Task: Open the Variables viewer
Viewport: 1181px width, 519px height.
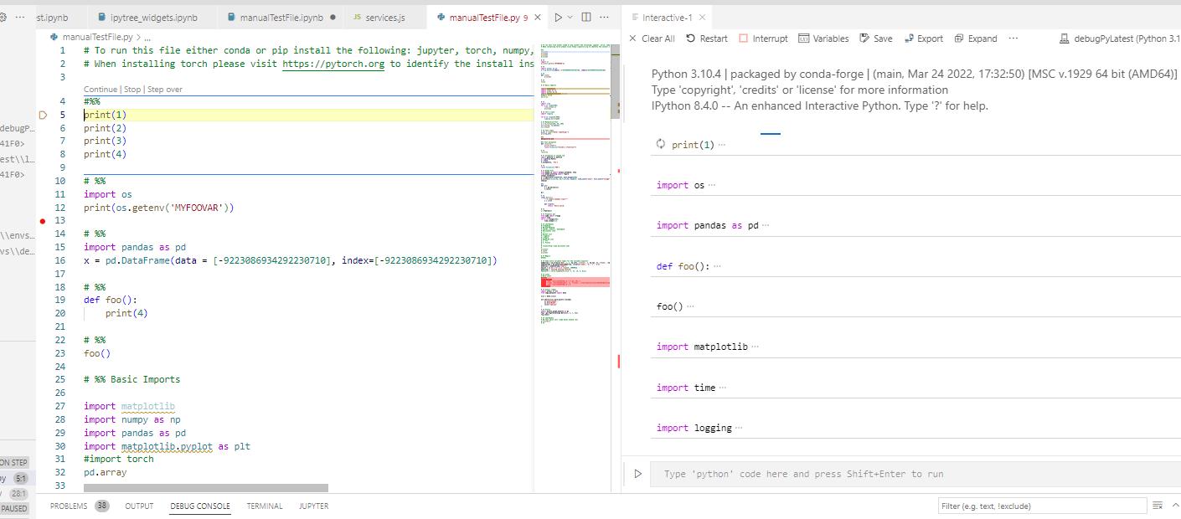Action: pyautogui.click(x=804, y=39)
